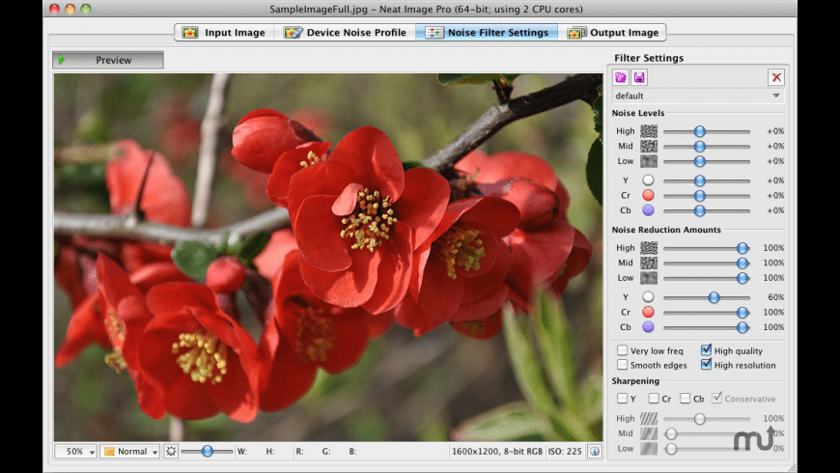Image resolution: width=840 pixels, height=473 pixels.
Task: Select the Noise Filter Settings tab
Action: tap(487, 33)
